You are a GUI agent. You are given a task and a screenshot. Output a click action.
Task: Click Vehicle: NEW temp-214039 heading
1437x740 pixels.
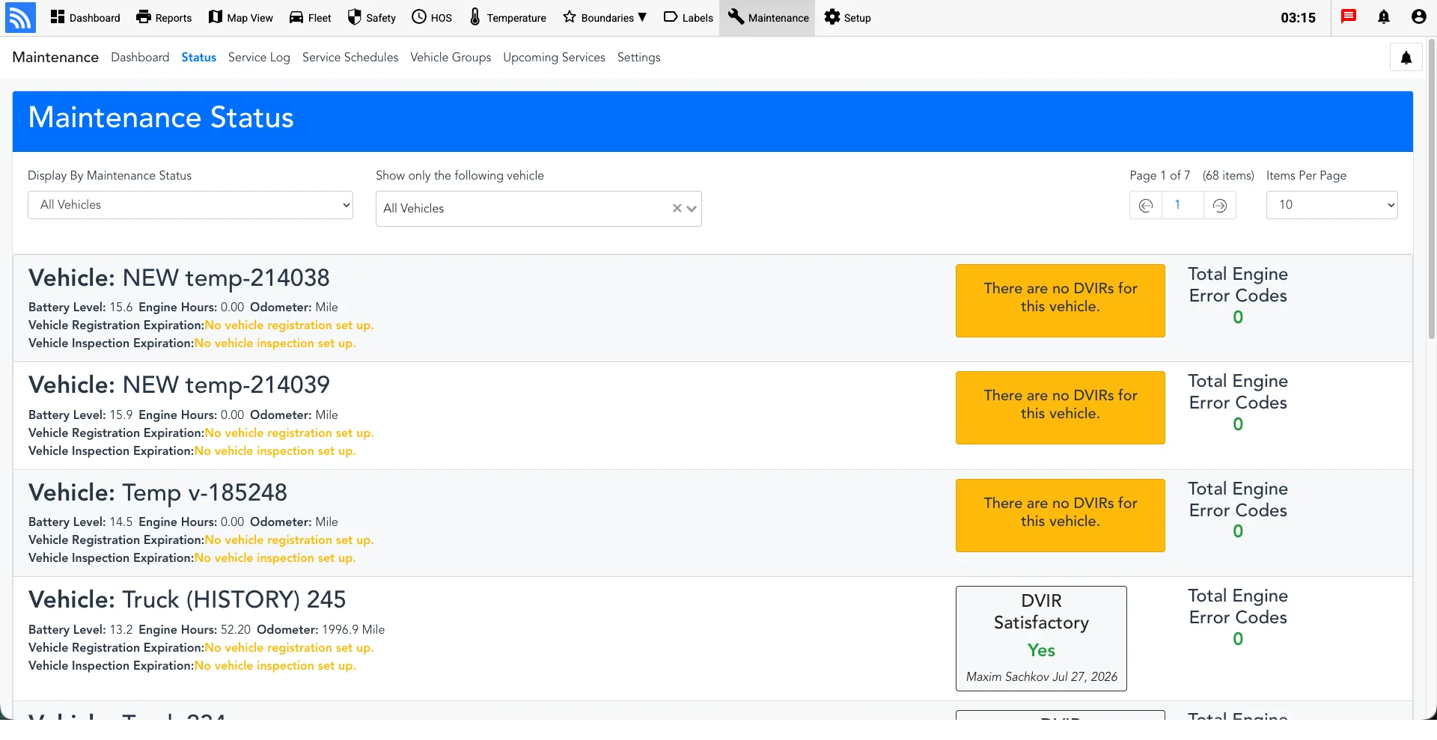(179, 385)
